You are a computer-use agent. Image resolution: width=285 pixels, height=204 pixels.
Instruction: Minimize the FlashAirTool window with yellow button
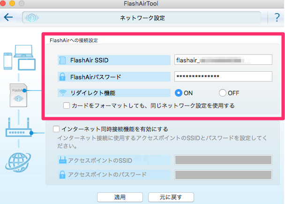pyautogui.click(x=12, y=3)
